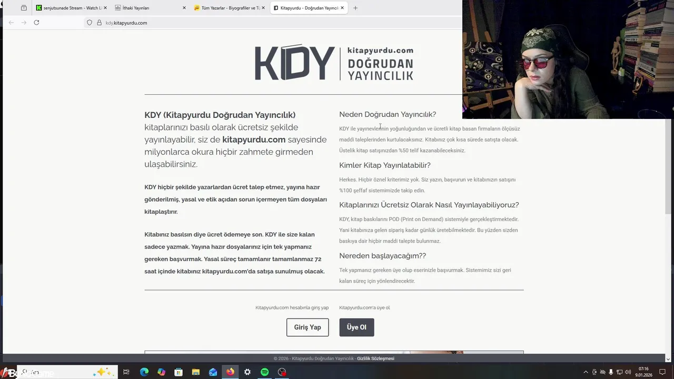Click the heading Nereden başlayacağım??
The height and width of the screenshot is (379, 674).
[382, 256]
